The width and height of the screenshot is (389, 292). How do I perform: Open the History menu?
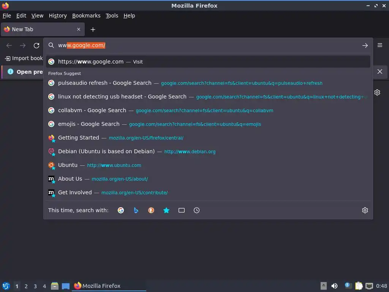tap(58, 16)
